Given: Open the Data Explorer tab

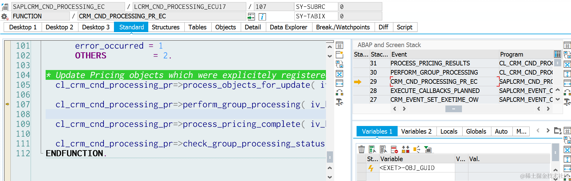Looking at the screenshot, I should (289, 27).
